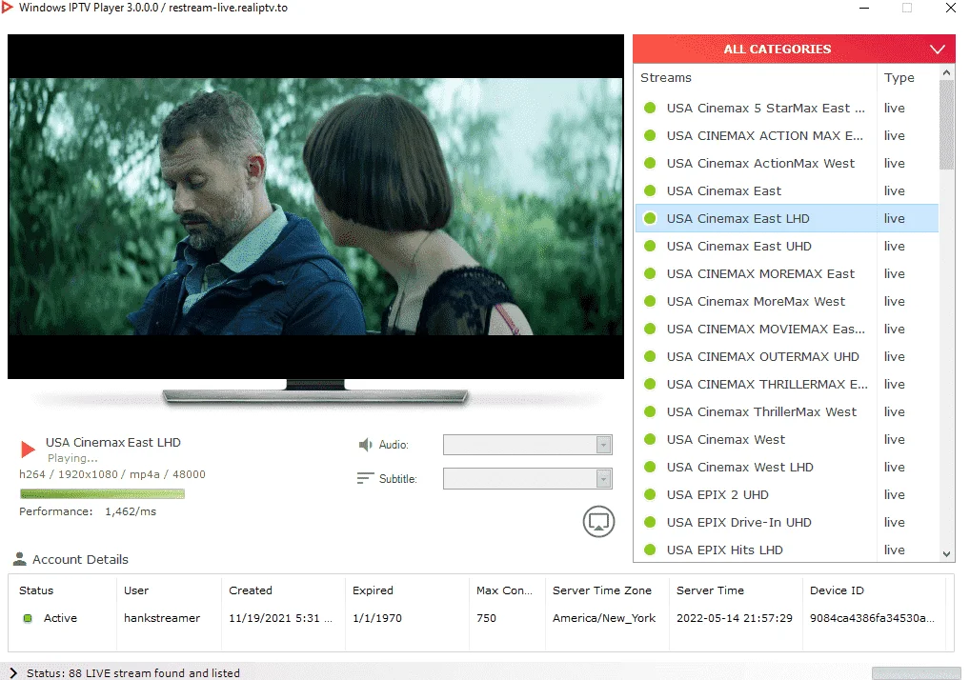Click the stream list scroll down arrow
This screenshot has width=970, height=680.
tap(946, 554)
